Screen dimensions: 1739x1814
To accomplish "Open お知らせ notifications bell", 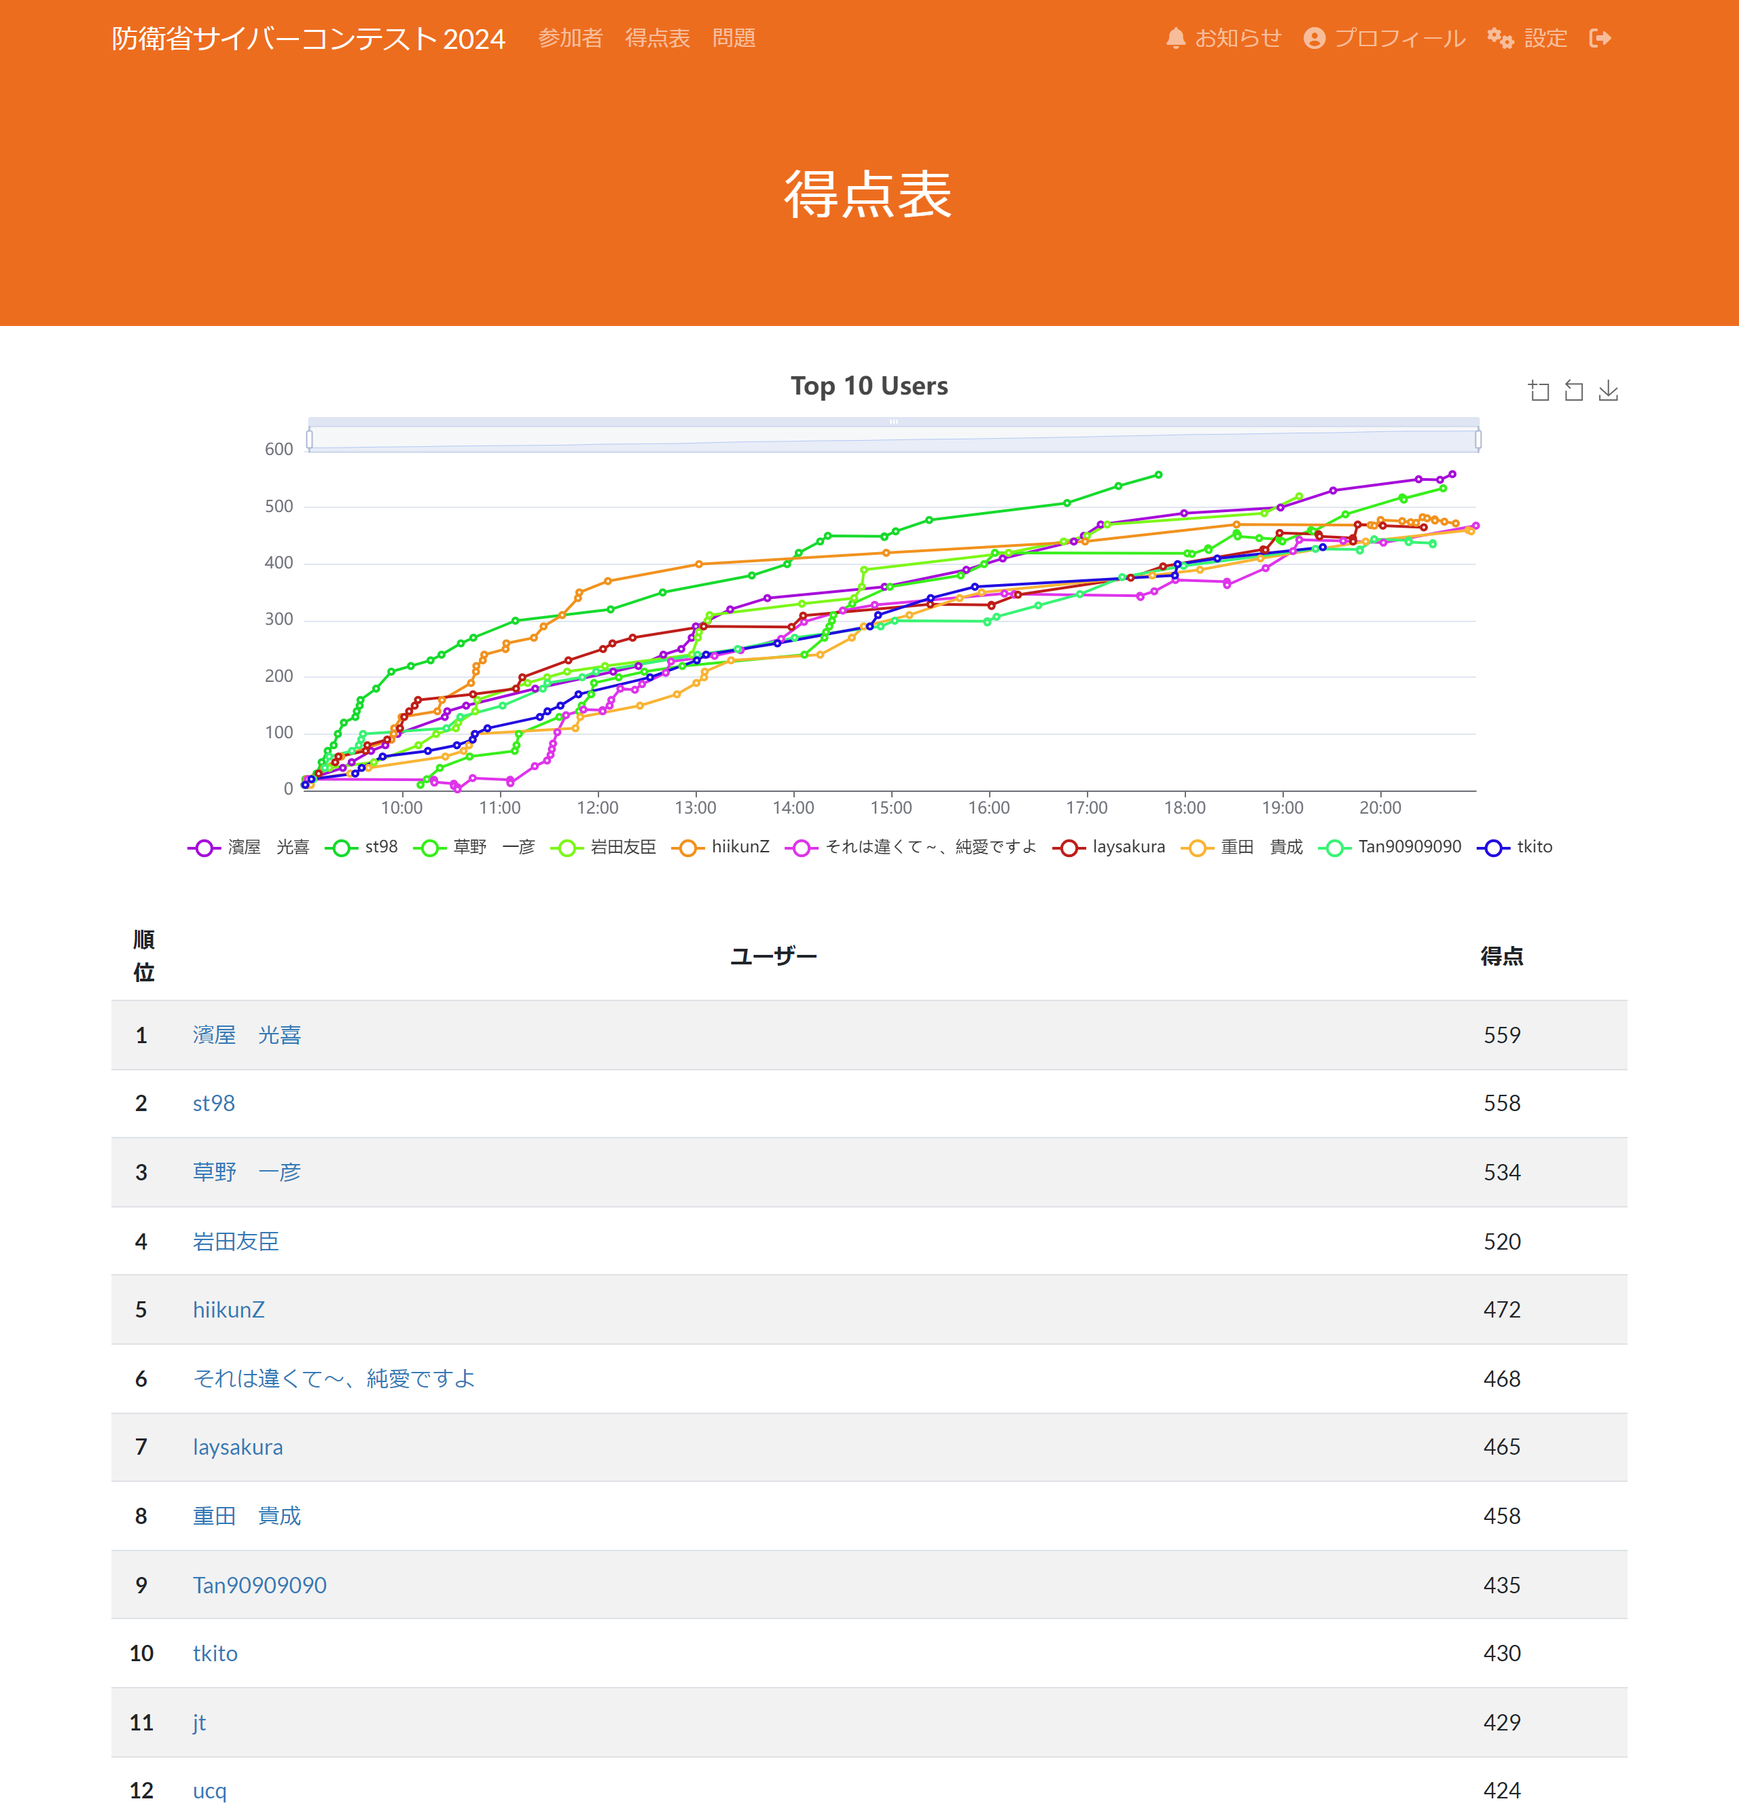I will pos(1223,38).
